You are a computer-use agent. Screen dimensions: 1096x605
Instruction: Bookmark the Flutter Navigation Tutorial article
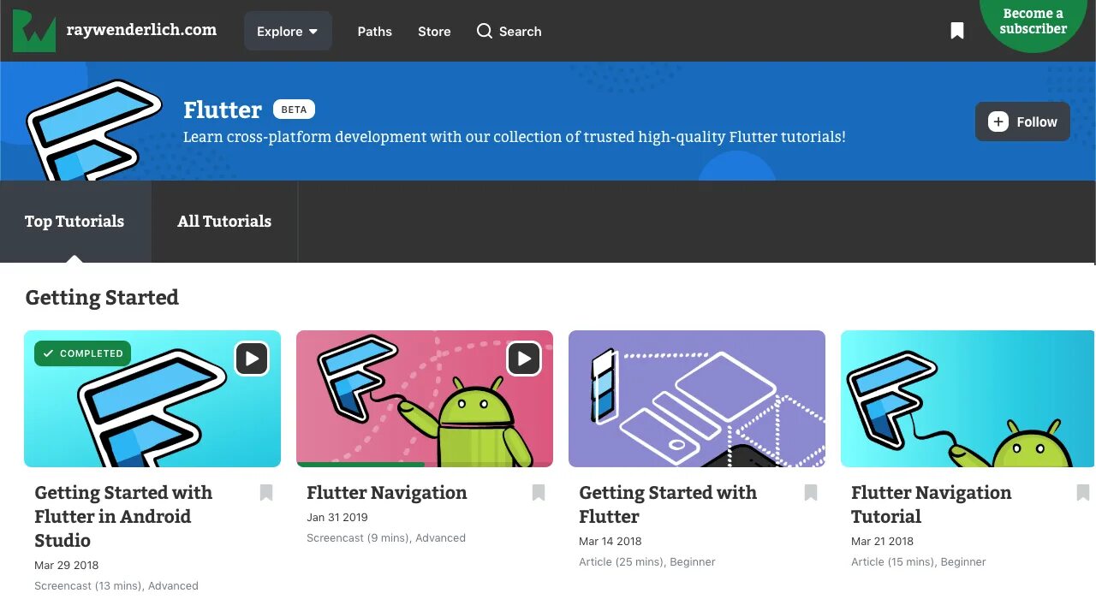tap(1083, 492)
